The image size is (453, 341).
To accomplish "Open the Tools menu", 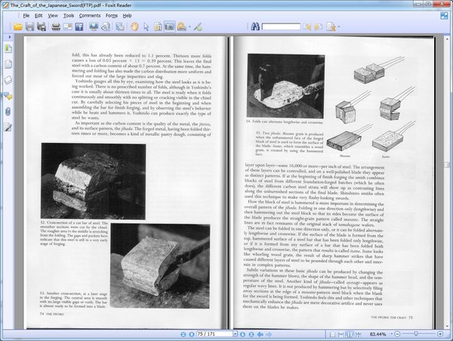I will [x=69, y=15].
